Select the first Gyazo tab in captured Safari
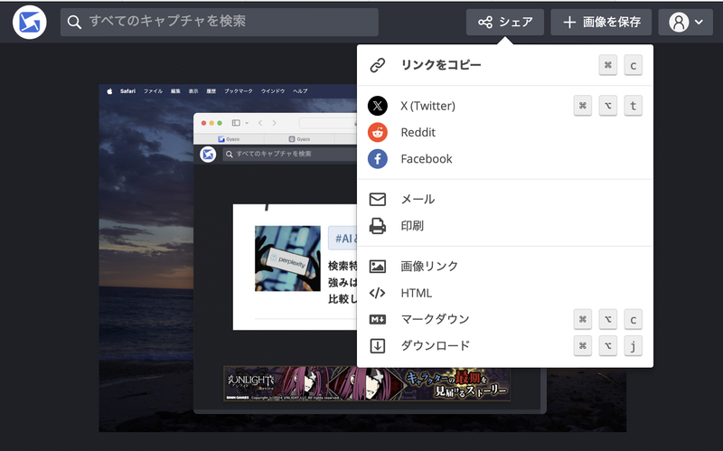The height and width of the screenshot is (451, 723). tap(229, 139)
